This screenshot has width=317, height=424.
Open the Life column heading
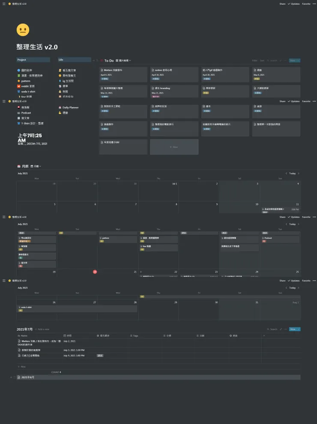coord(75,60)
